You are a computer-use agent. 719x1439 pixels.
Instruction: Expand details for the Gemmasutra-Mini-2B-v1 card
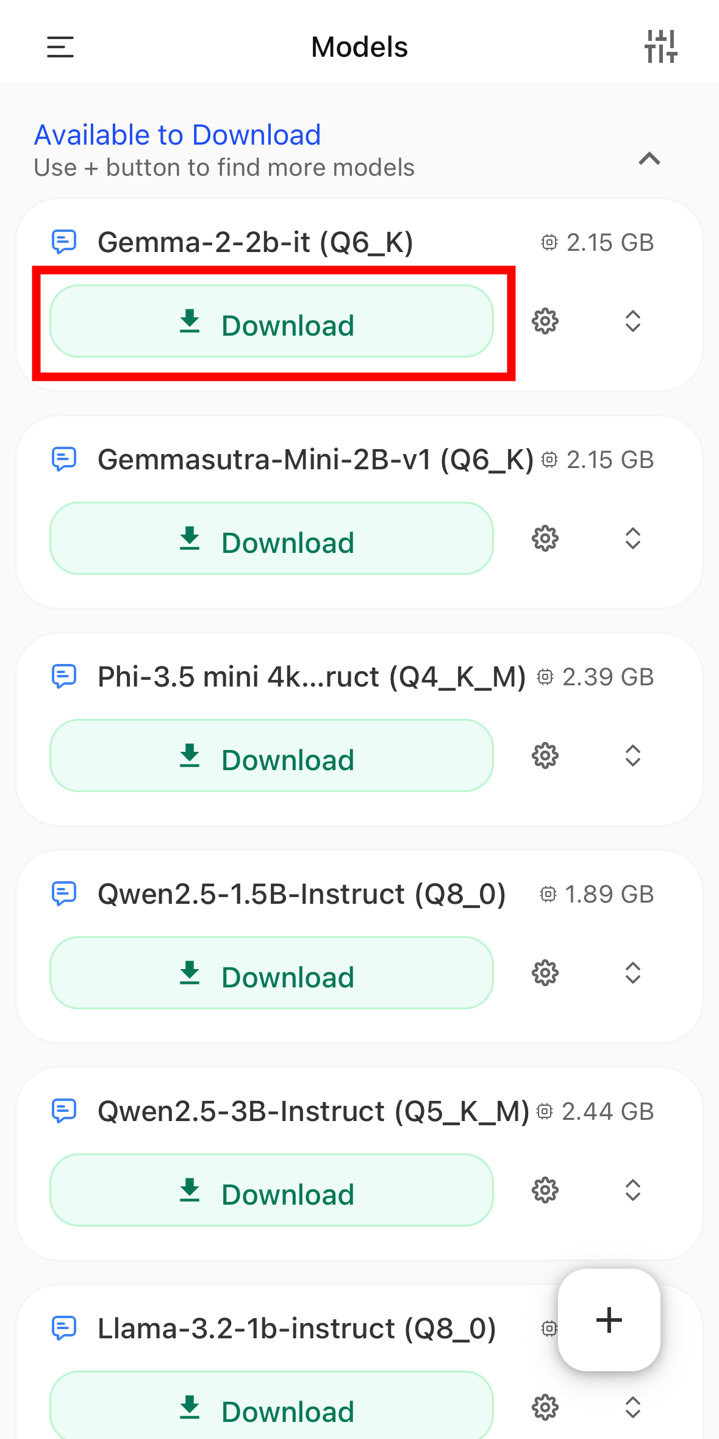pyautogui.click(x=633, y=538)
